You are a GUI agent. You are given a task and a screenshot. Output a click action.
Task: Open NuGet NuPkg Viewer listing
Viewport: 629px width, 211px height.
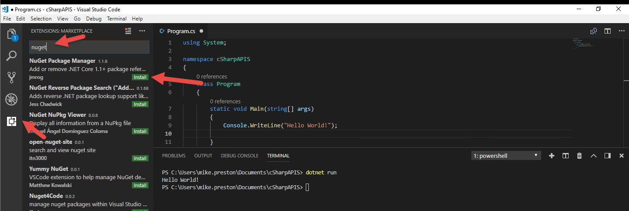coord(87,123)
